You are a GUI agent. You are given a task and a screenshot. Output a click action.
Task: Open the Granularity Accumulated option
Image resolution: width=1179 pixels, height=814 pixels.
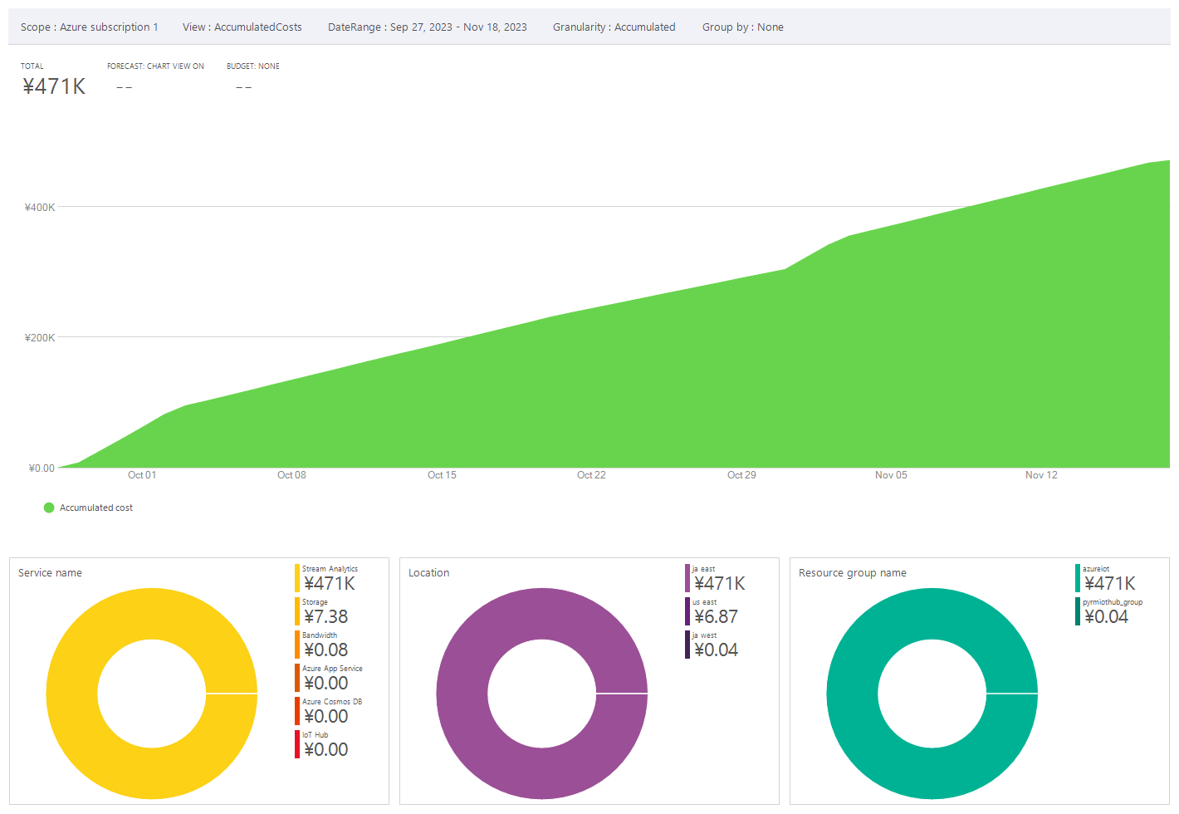(x=614, y=27)
